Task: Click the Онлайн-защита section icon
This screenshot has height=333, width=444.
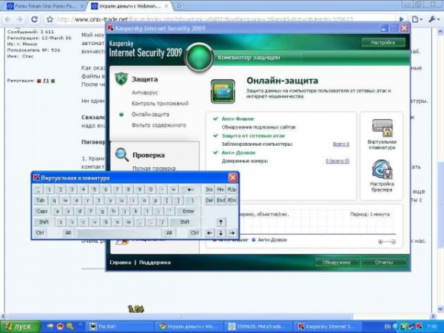Action: [223, 91]
